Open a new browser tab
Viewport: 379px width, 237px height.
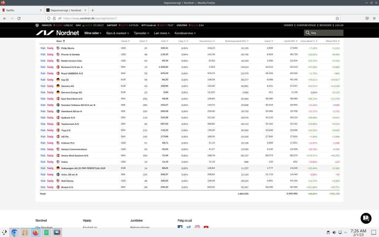coord(93,10)
